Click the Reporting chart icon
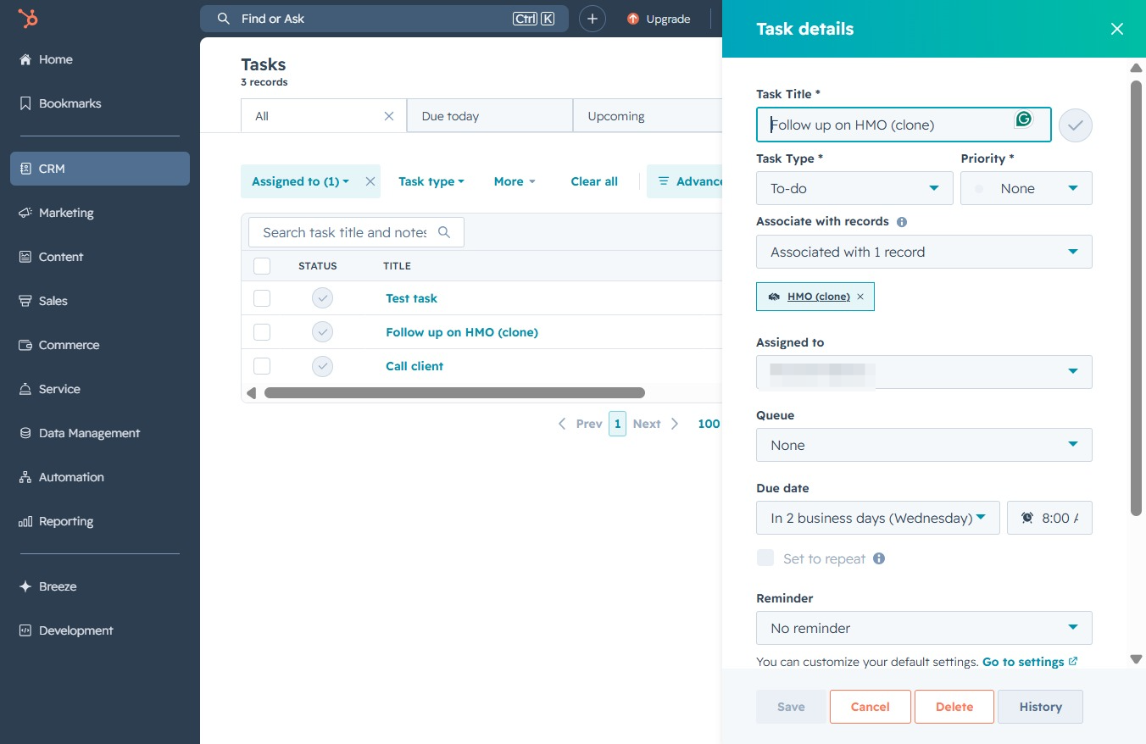This screenshot has height=744, width=1146. (x=25, y=521)
